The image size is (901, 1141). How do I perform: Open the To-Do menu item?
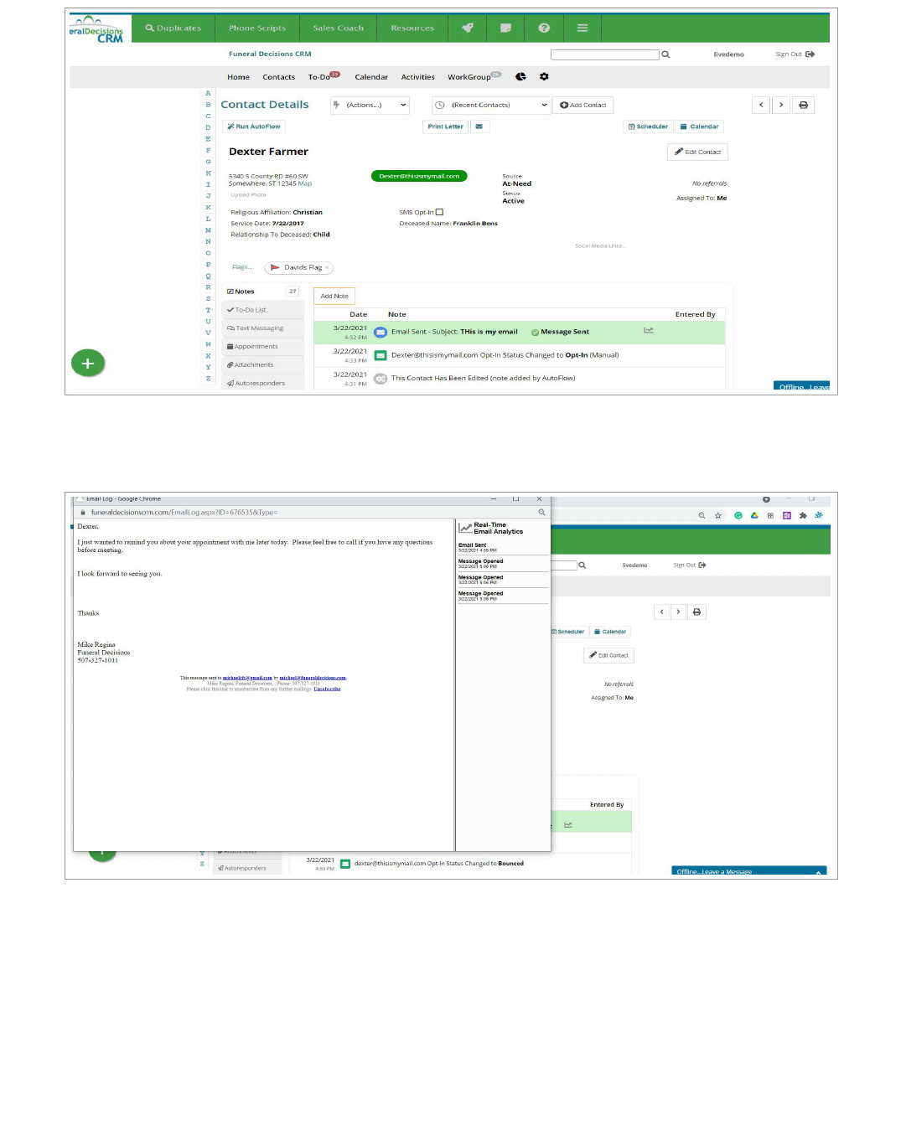319,77
